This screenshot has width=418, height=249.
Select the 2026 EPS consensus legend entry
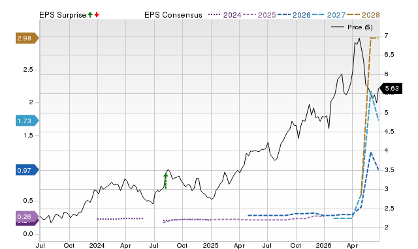pos(294,15)
